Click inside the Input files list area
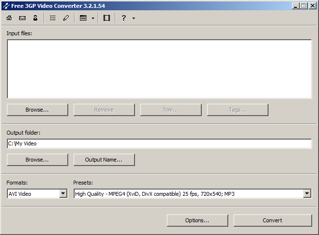 pos(159,69)
